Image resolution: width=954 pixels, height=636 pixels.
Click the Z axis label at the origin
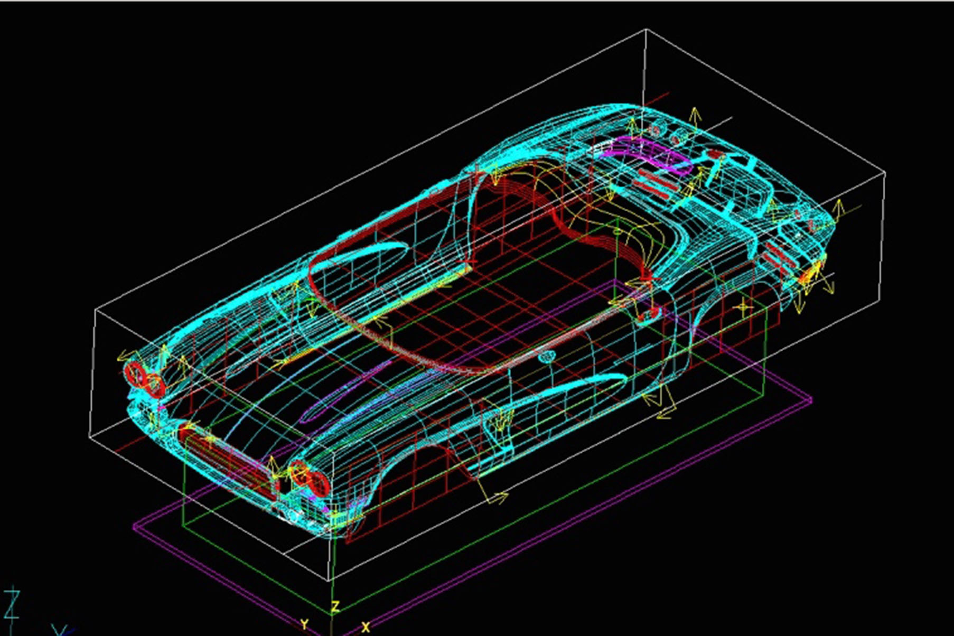pos(335,607)
